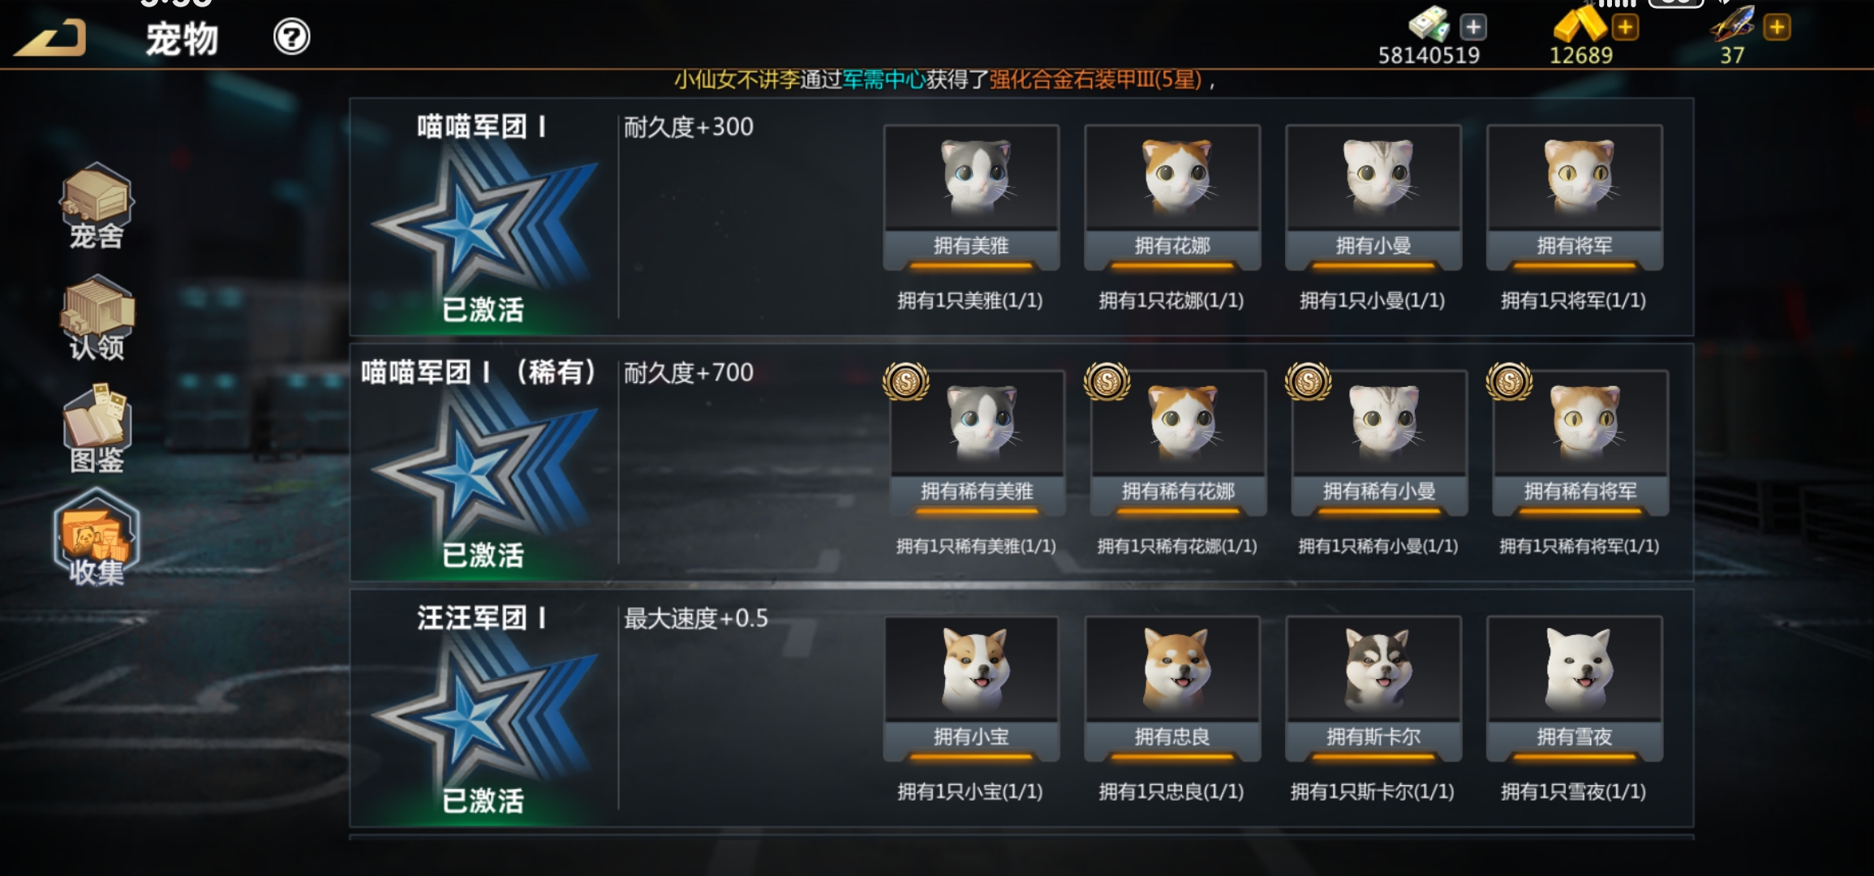
Task: Click the 拥有忠良 progress bar
Action: pos(1172,758)
